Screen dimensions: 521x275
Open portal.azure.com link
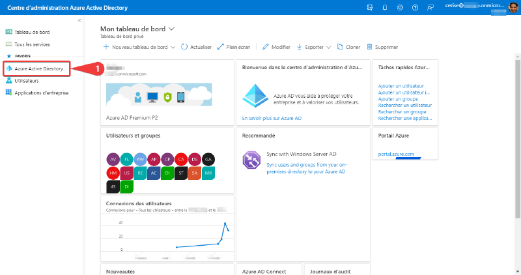pyautogui.click(x=396, y=154)
